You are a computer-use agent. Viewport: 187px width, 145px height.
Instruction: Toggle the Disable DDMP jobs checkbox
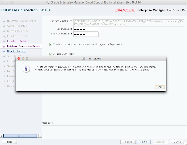click(51, 54)
